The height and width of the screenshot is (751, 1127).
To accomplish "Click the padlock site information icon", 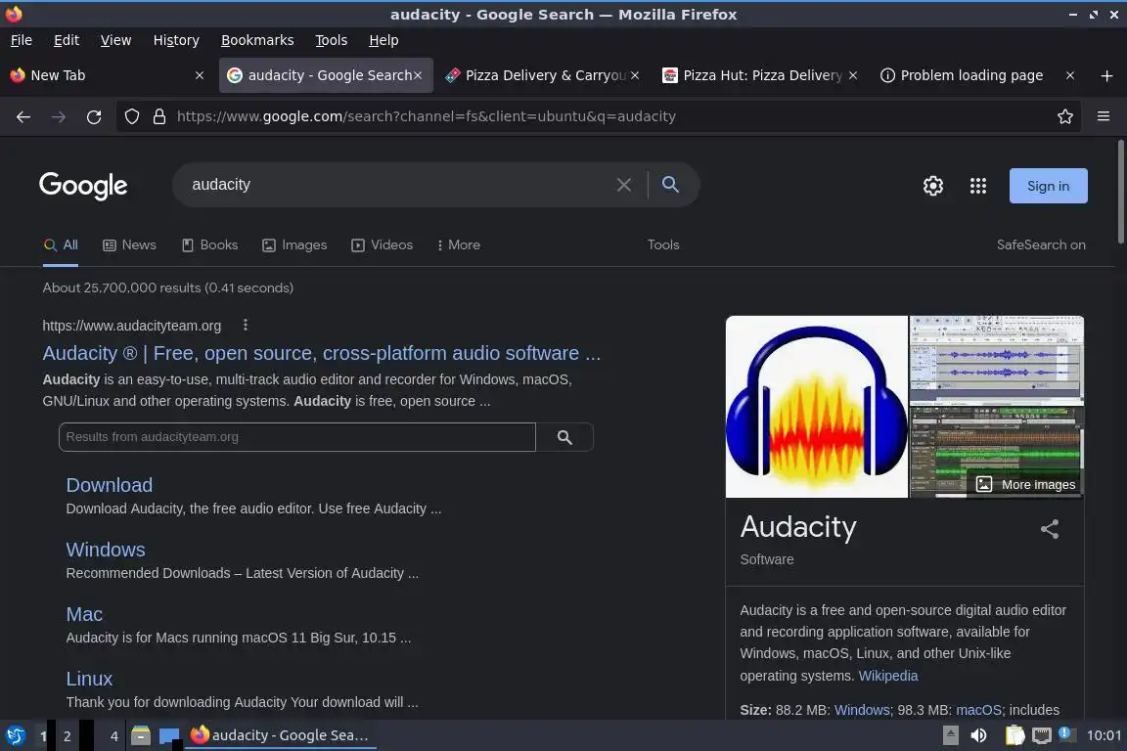I will [159, 116].
